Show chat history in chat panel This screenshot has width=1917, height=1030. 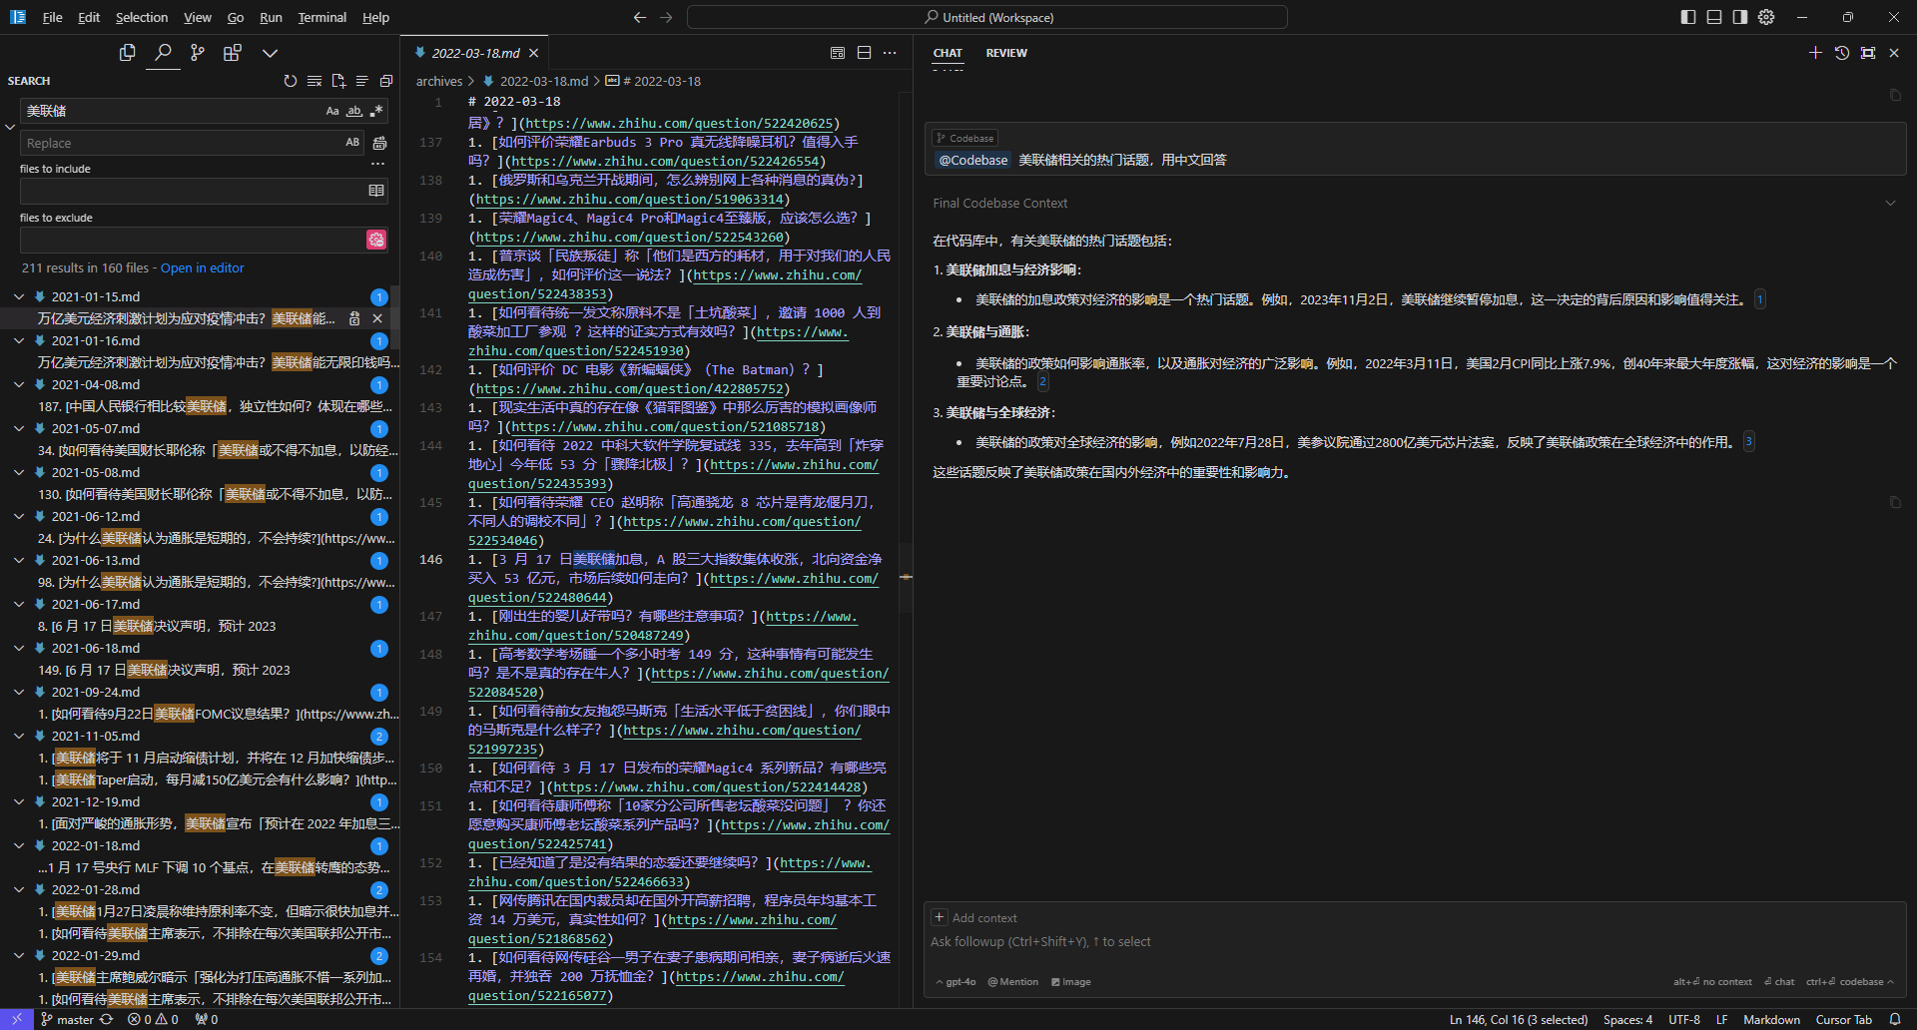click(1842, 53)
